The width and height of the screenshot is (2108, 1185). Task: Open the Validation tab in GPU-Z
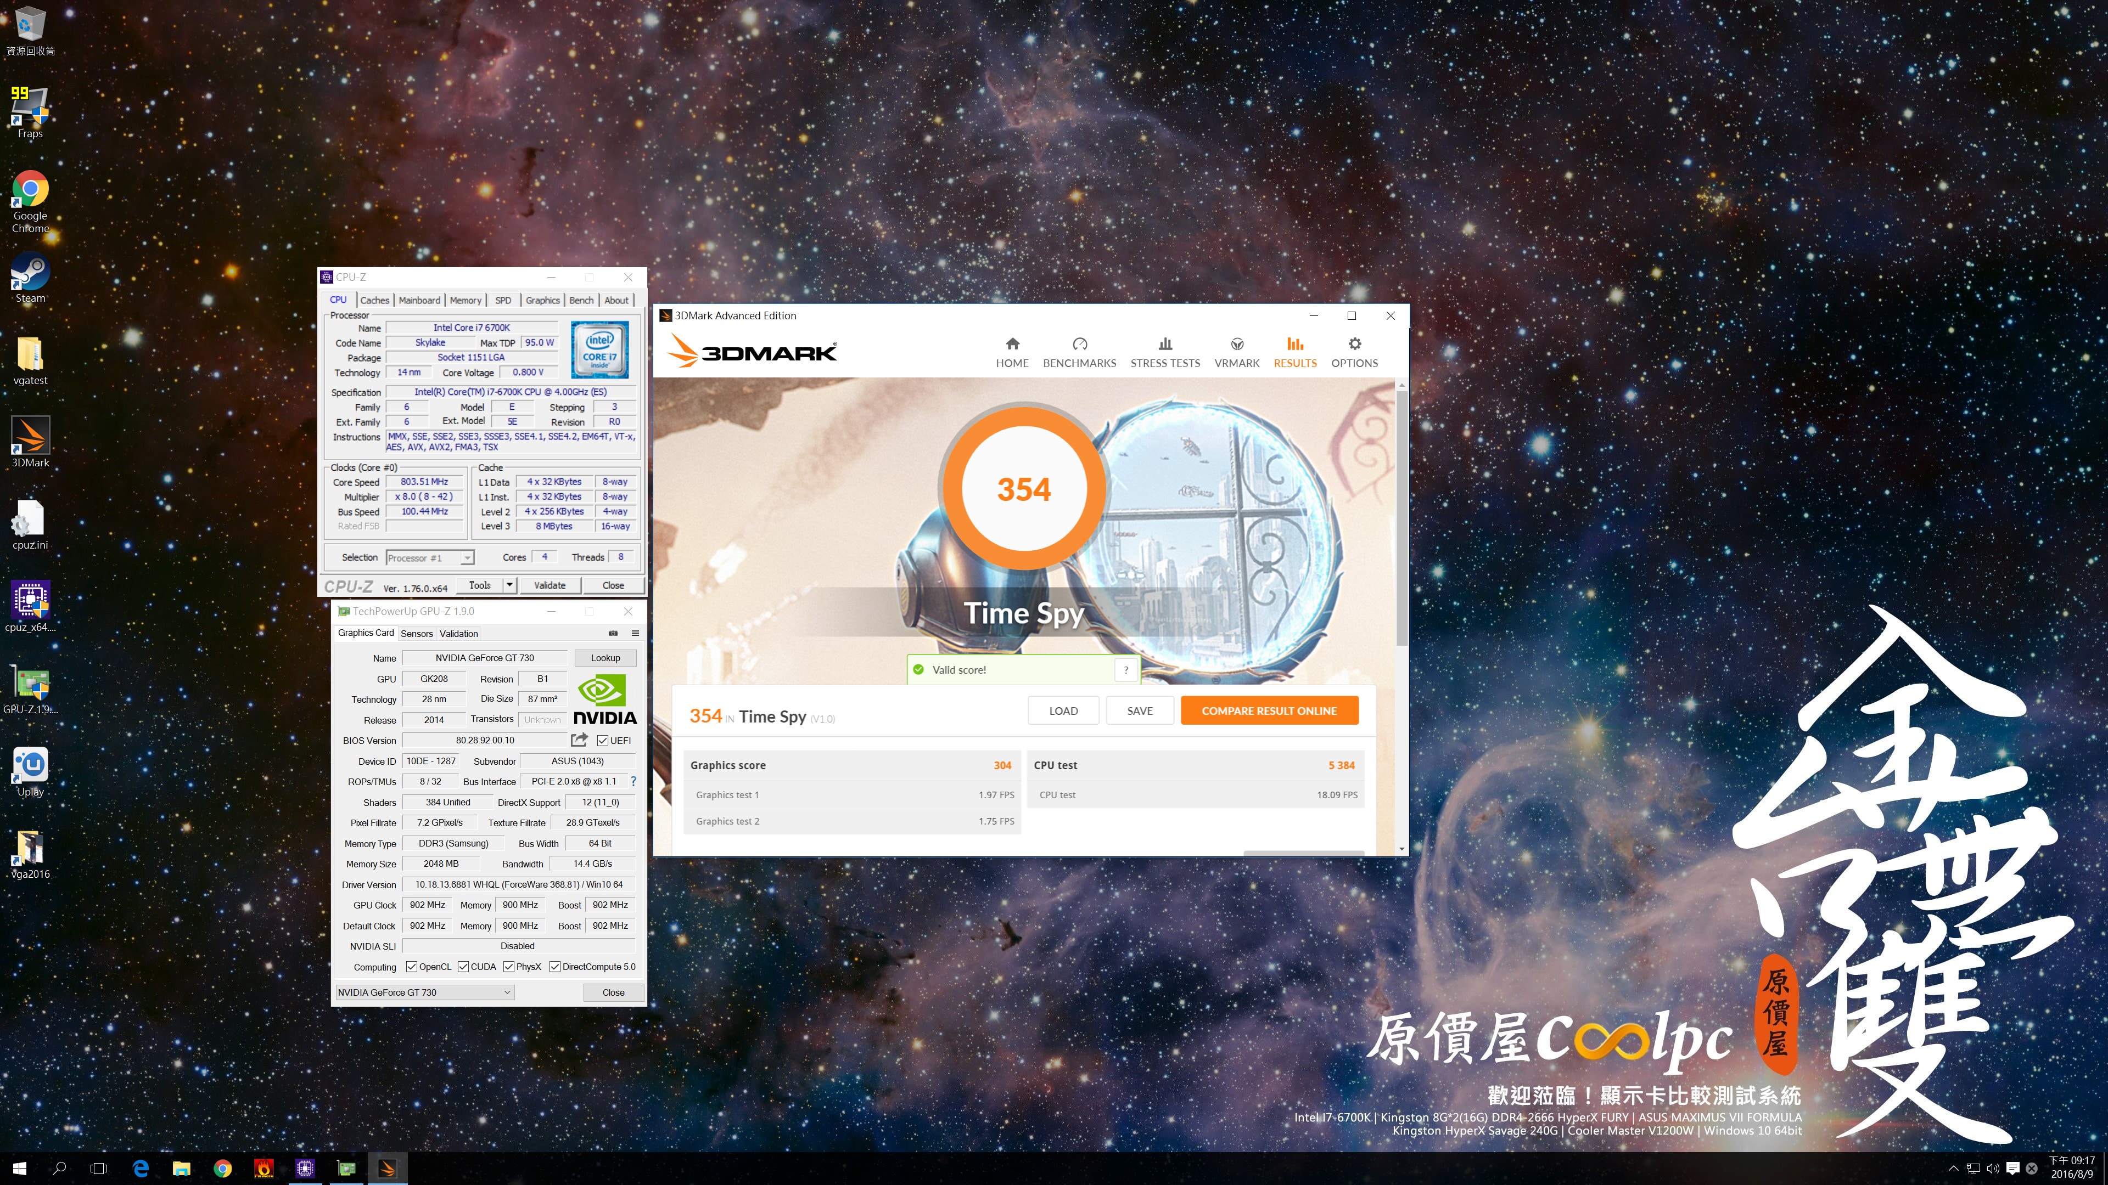coord(458,634)
